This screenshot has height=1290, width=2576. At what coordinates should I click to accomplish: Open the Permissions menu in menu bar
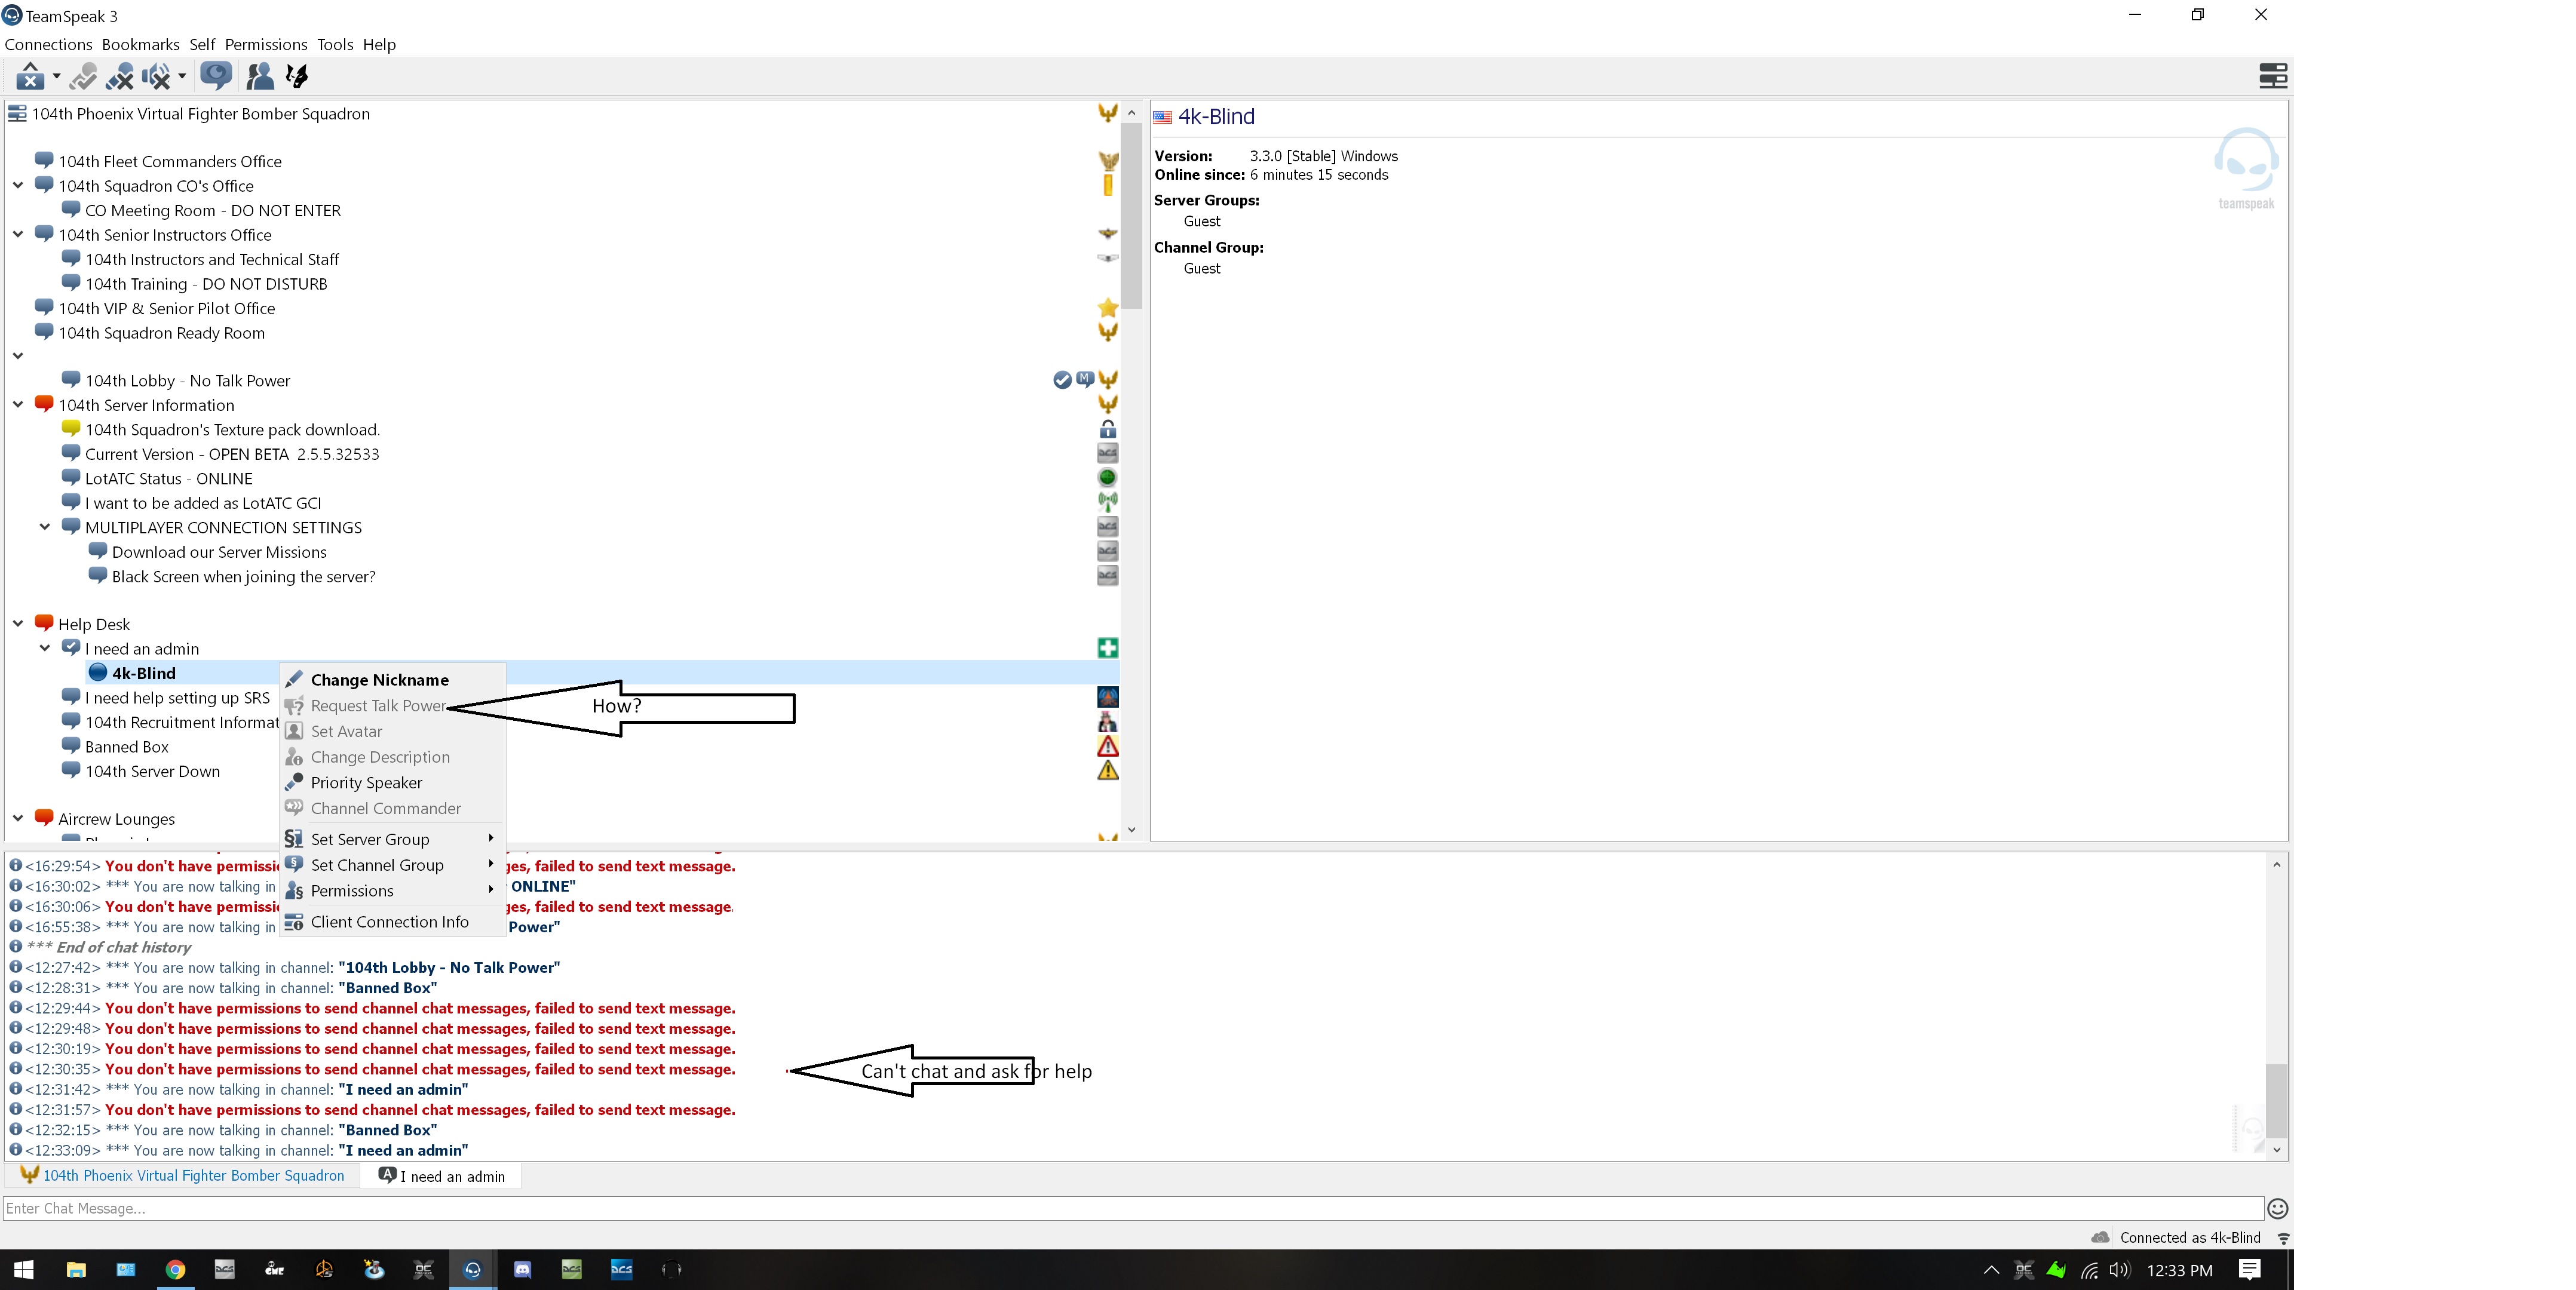[x=266, y=44]
